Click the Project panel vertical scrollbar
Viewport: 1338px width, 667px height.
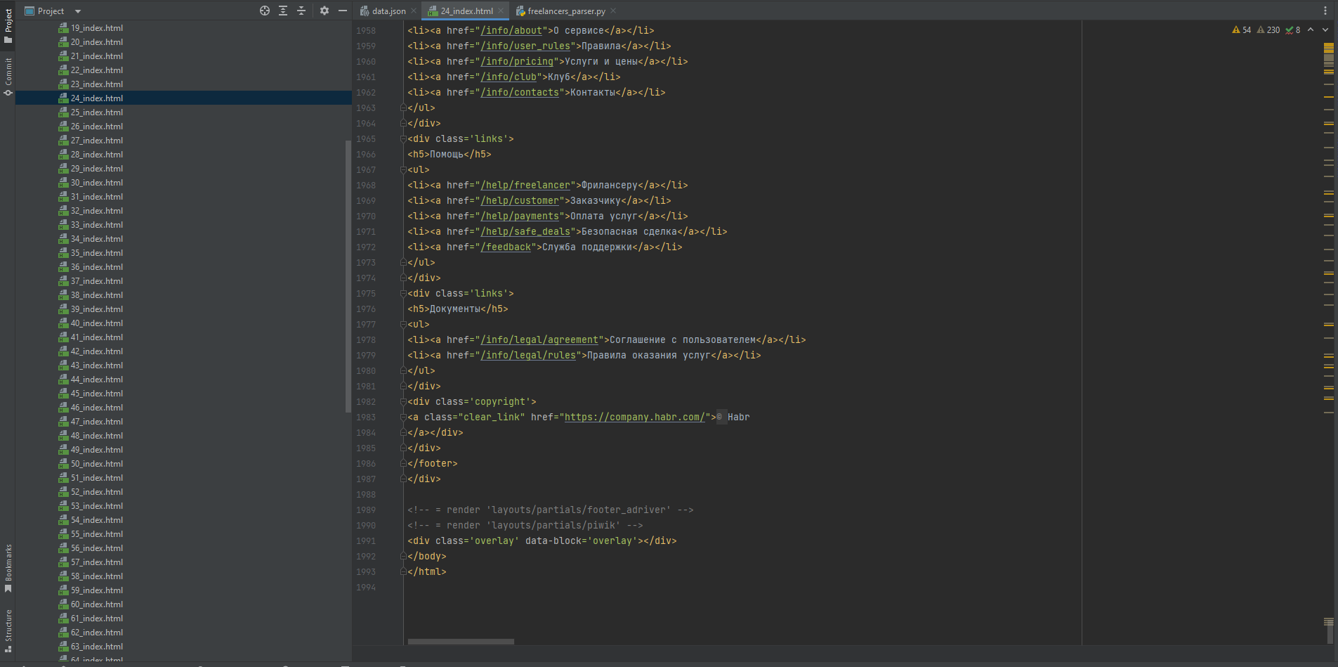click(x=348, y=276)
